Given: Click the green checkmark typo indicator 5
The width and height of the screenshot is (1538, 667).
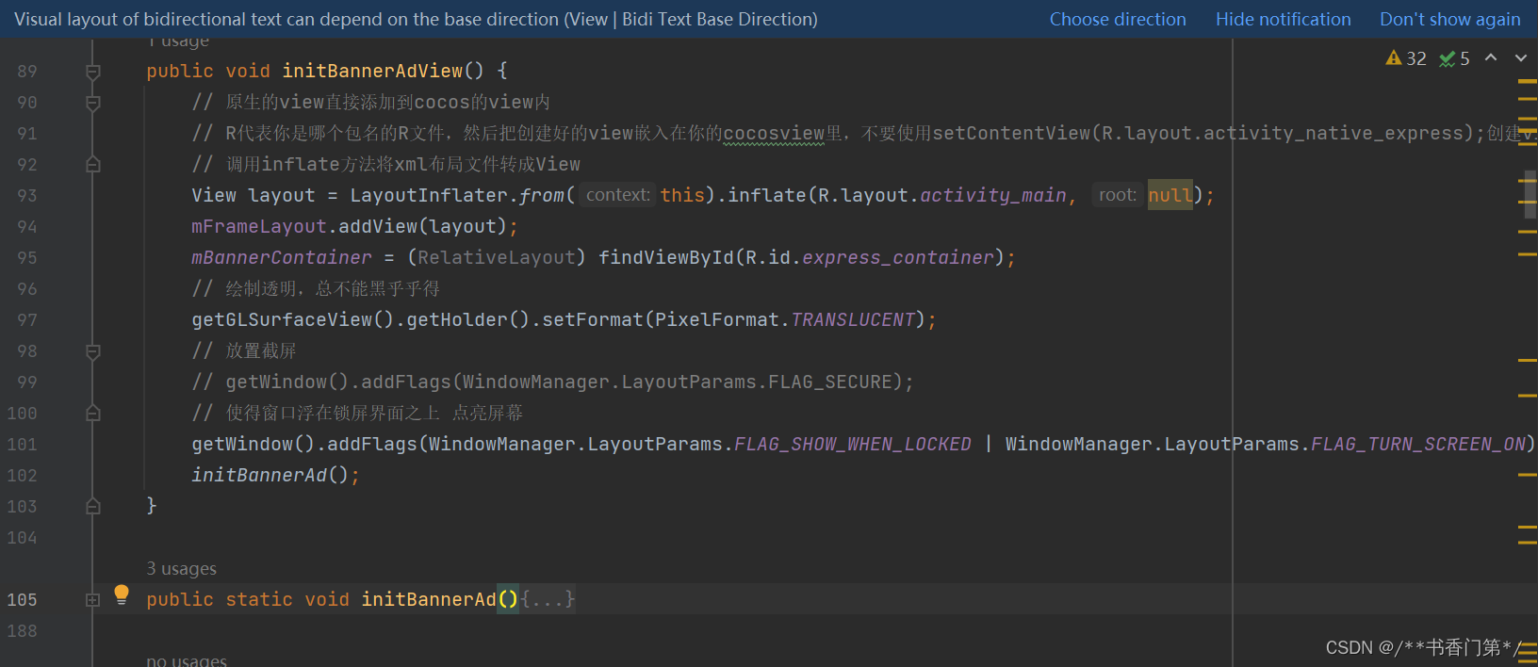Looking at the screenshot, I should tap(1455, 58).
